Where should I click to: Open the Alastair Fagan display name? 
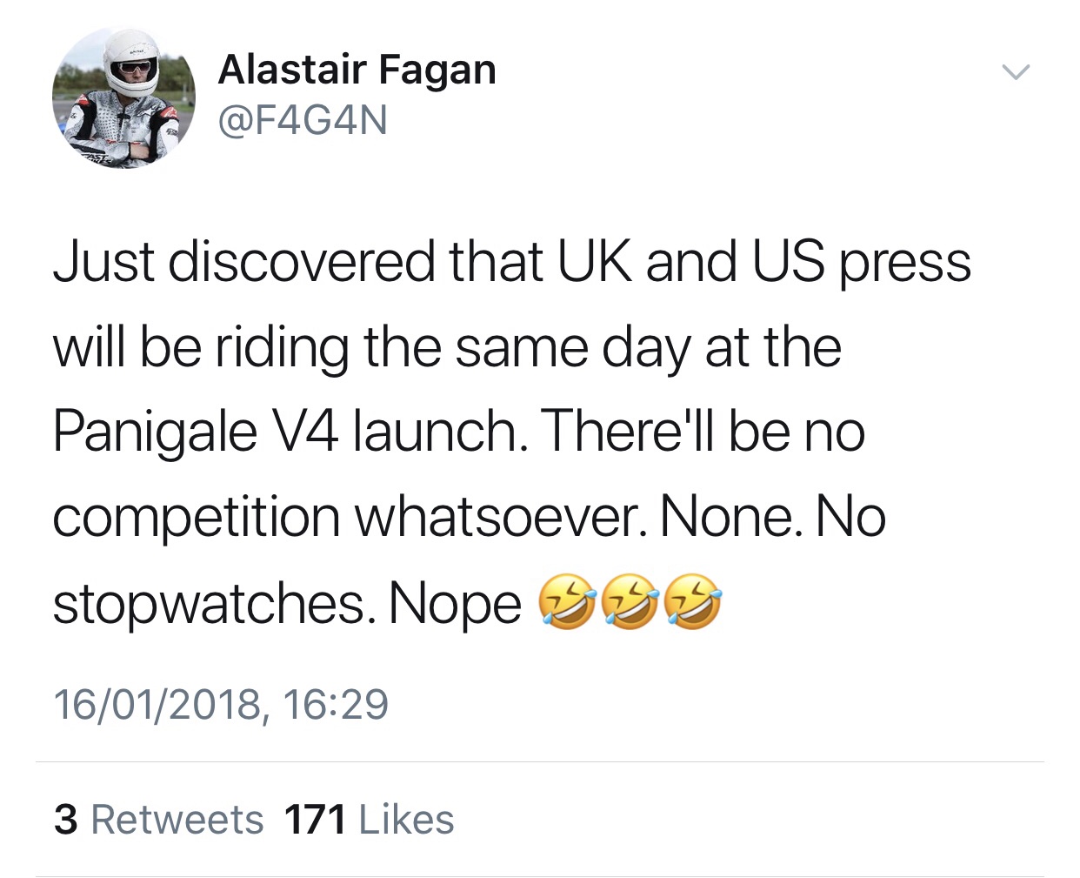pyautogui.click(x=357, y=70)
